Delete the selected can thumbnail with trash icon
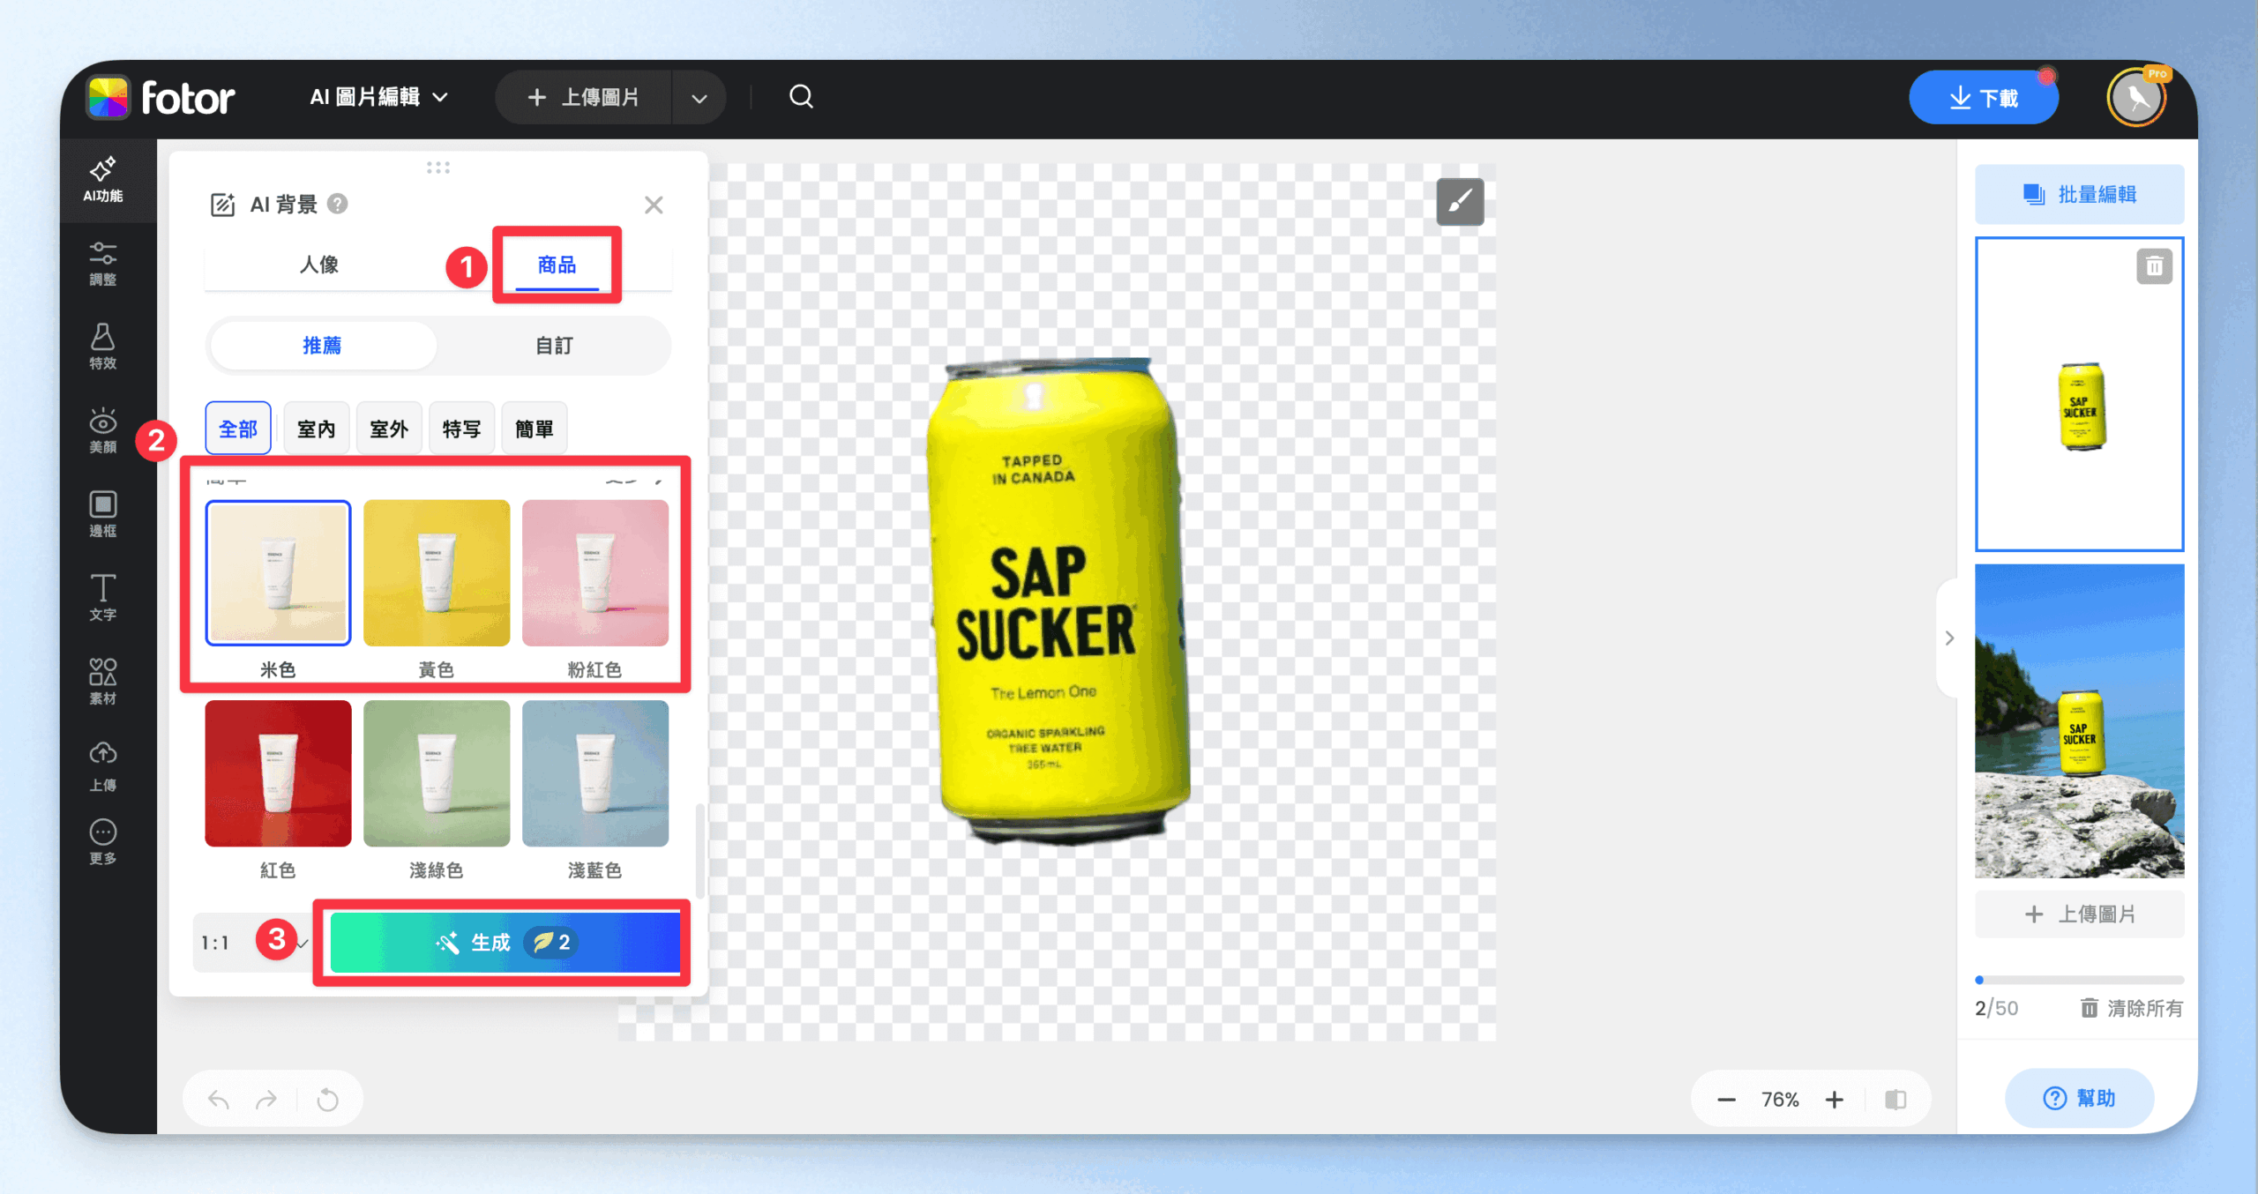This screenshot has width=2258, height=1194. click(x=2153, y=266)
